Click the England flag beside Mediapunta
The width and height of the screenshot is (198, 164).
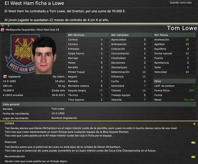coord(3,30)
